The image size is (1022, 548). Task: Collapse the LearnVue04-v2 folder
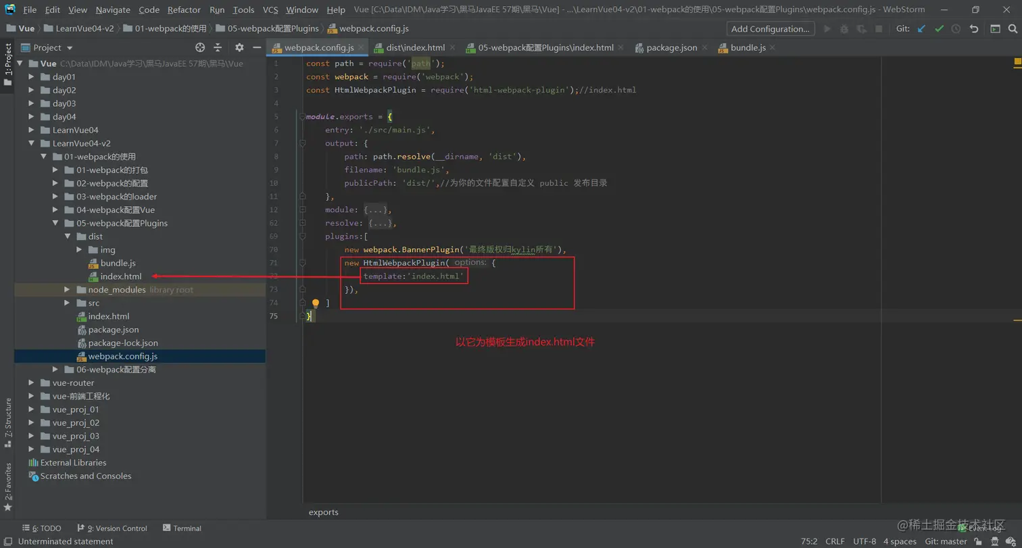(31, 143)
